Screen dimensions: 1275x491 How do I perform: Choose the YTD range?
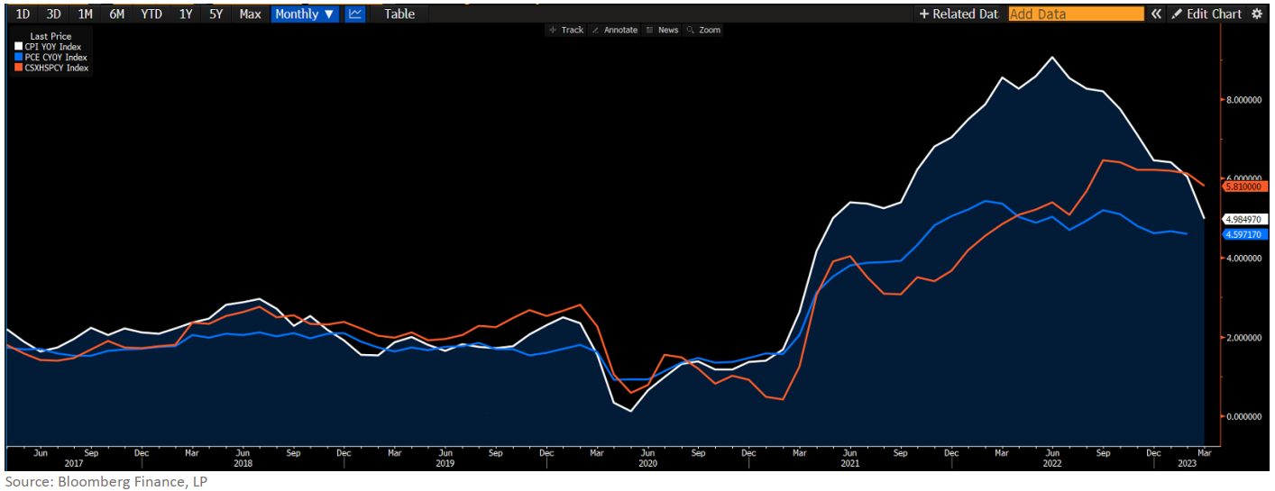pyautogui.click(x=151, y=14)
